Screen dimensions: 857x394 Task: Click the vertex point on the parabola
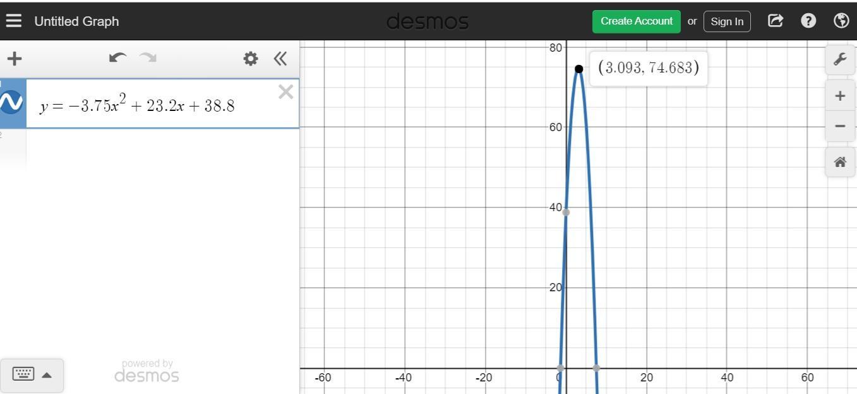point(578,69)
